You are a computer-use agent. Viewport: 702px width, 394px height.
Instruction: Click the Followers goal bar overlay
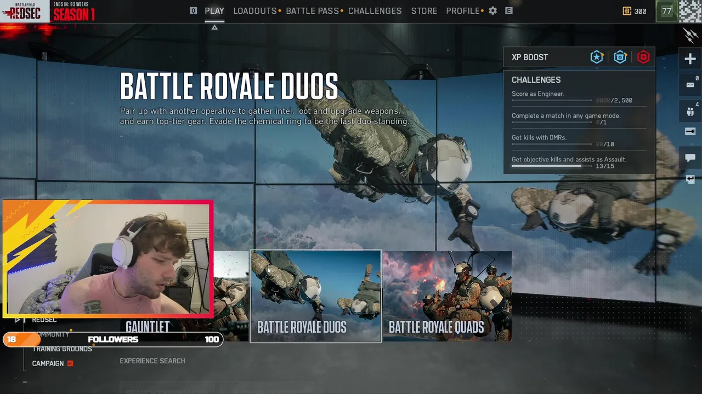(x=113, y=339)
